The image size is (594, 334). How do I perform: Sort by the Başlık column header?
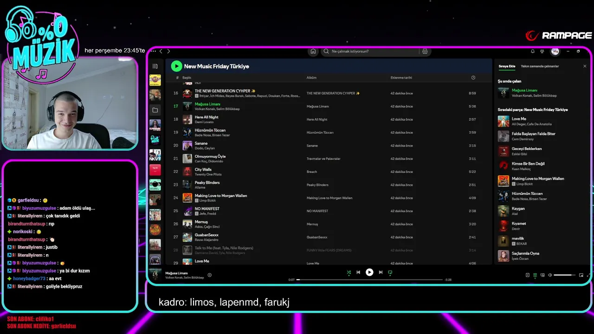[187, 77]
